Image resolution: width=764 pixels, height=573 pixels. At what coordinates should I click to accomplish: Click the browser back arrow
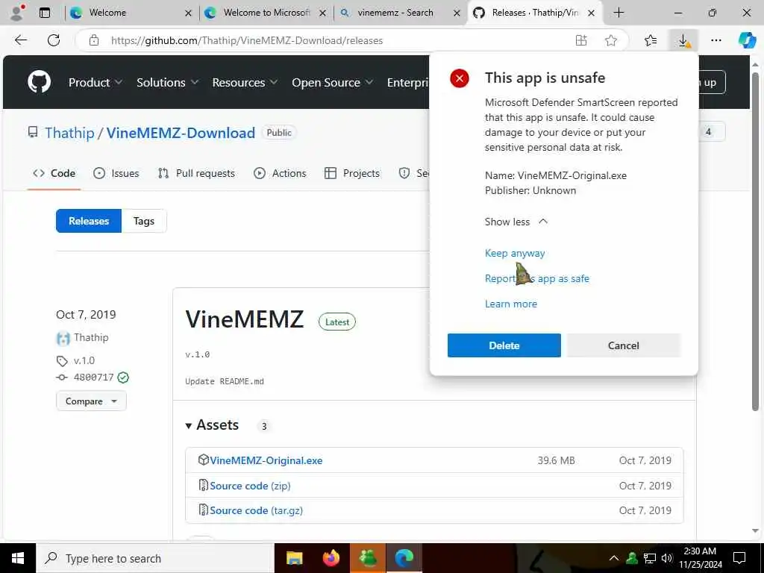pyautogui.click(x=21, y=40)
